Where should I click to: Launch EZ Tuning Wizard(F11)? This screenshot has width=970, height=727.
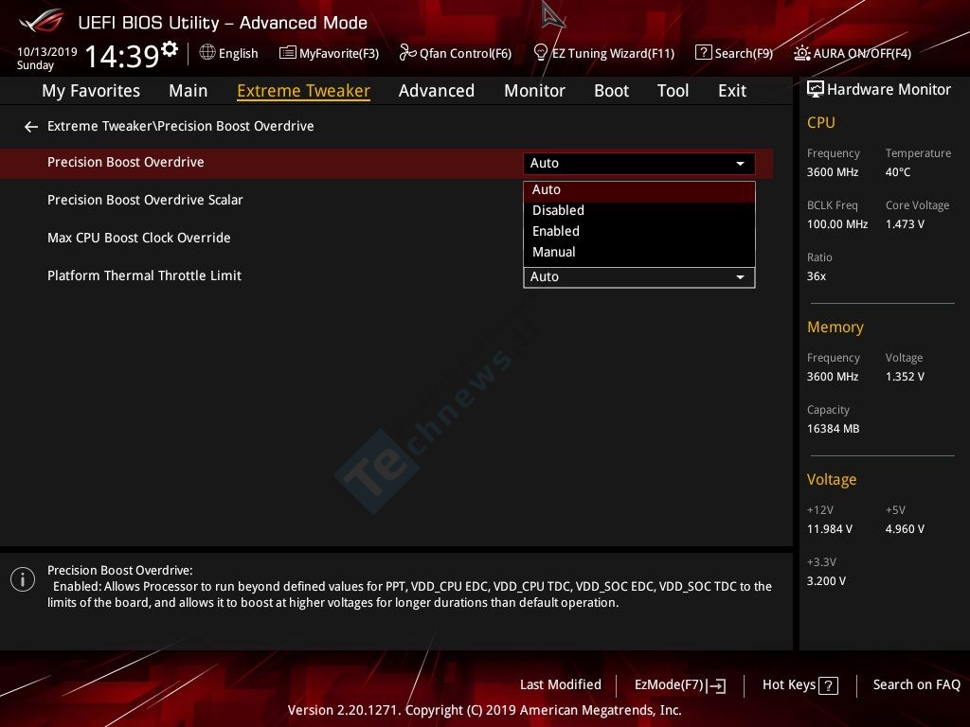pos(603,53)
